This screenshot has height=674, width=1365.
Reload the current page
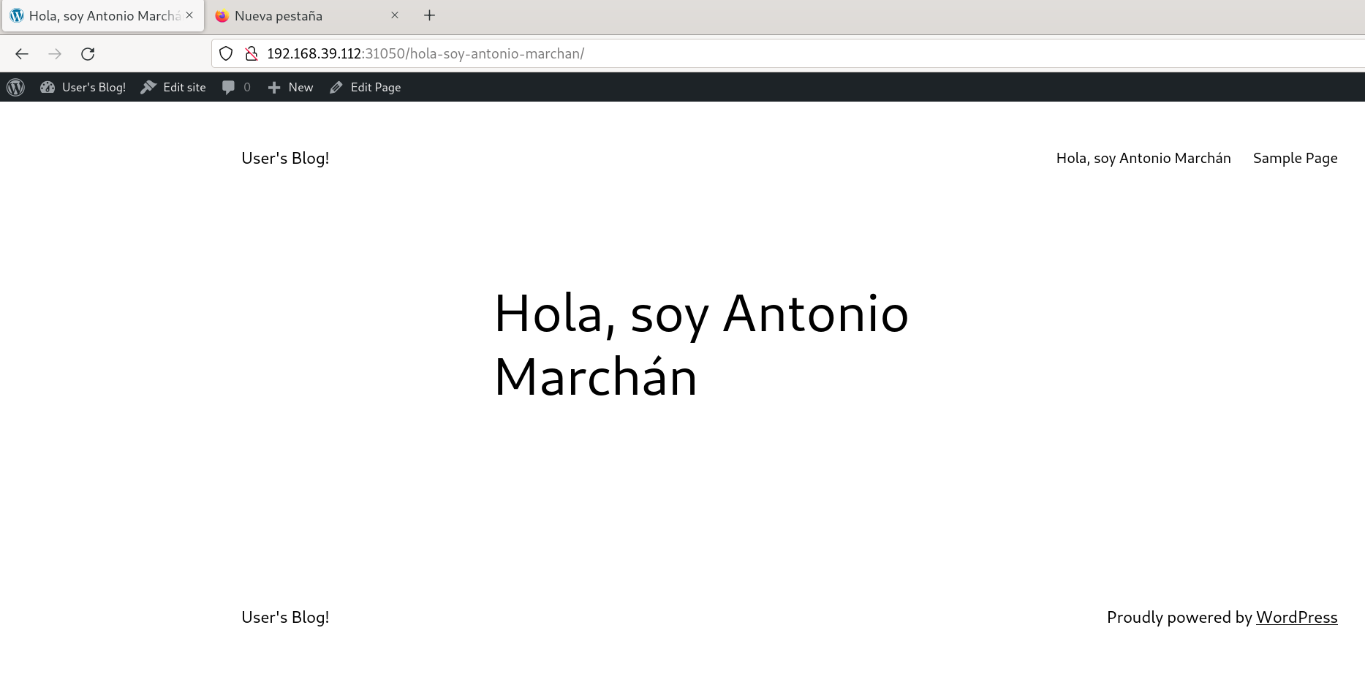(x=88, y=53)
